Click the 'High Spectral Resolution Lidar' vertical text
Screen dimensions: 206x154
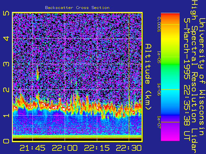pos(194,77)
